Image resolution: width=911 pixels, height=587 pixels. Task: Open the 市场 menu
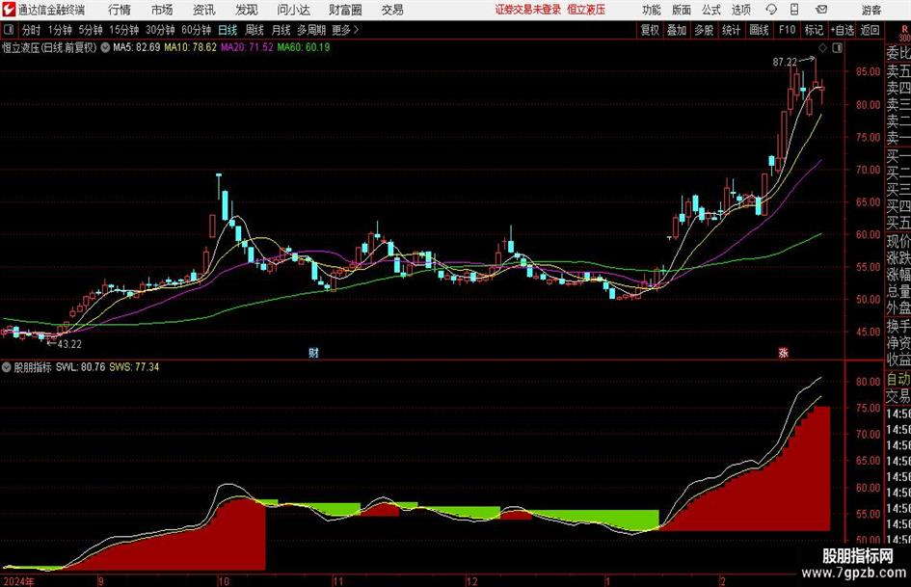click(162, 10)
